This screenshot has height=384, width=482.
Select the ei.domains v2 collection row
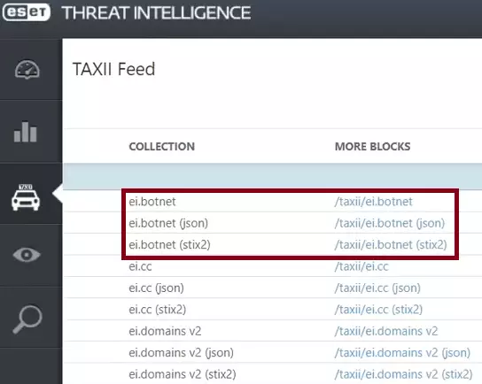point(272,331)
